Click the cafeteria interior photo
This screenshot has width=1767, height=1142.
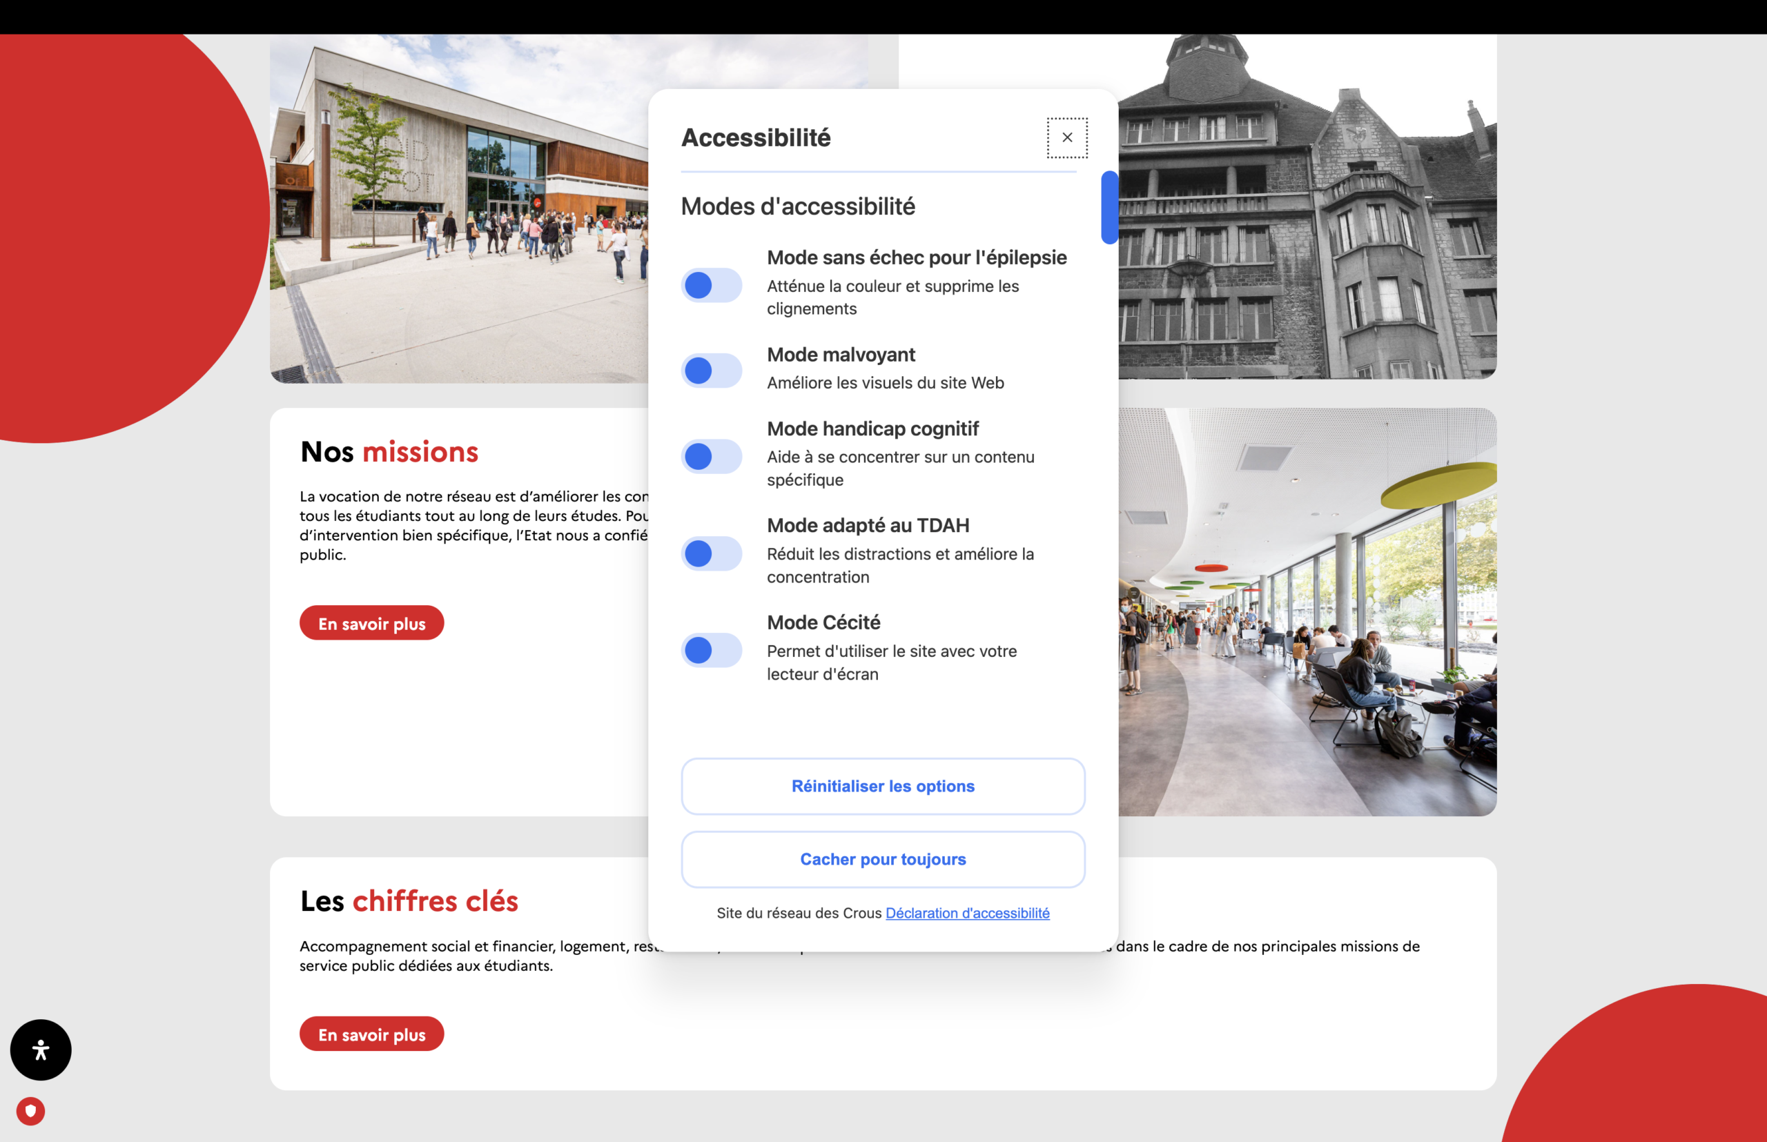(1307, 612)
